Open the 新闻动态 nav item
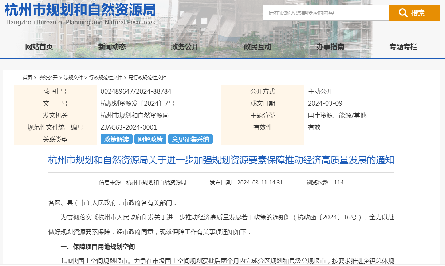 point(112,47)
